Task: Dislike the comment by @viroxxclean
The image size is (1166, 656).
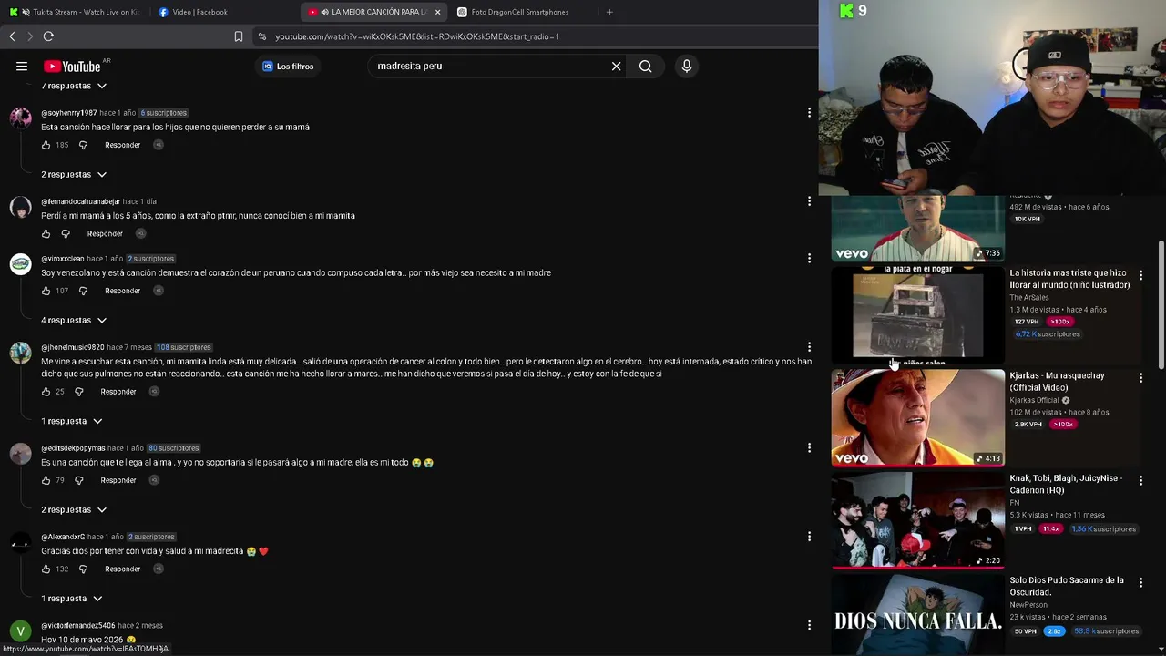Action: click(83, 291)
